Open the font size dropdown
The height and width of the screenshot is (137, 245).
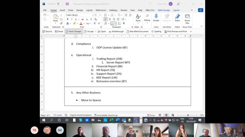pyautogui.click(x=100, y=15)
